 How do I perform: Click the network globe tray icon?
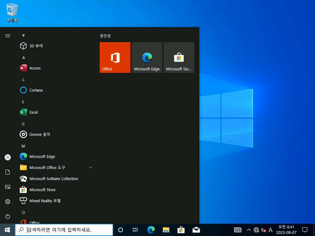pos(256,230)
